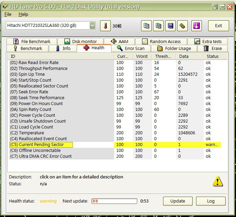Click the purple down-arrow minimize-to-tray icon
Image resolution: width=236 pixels, height=217 pixels.
point(196,26)
